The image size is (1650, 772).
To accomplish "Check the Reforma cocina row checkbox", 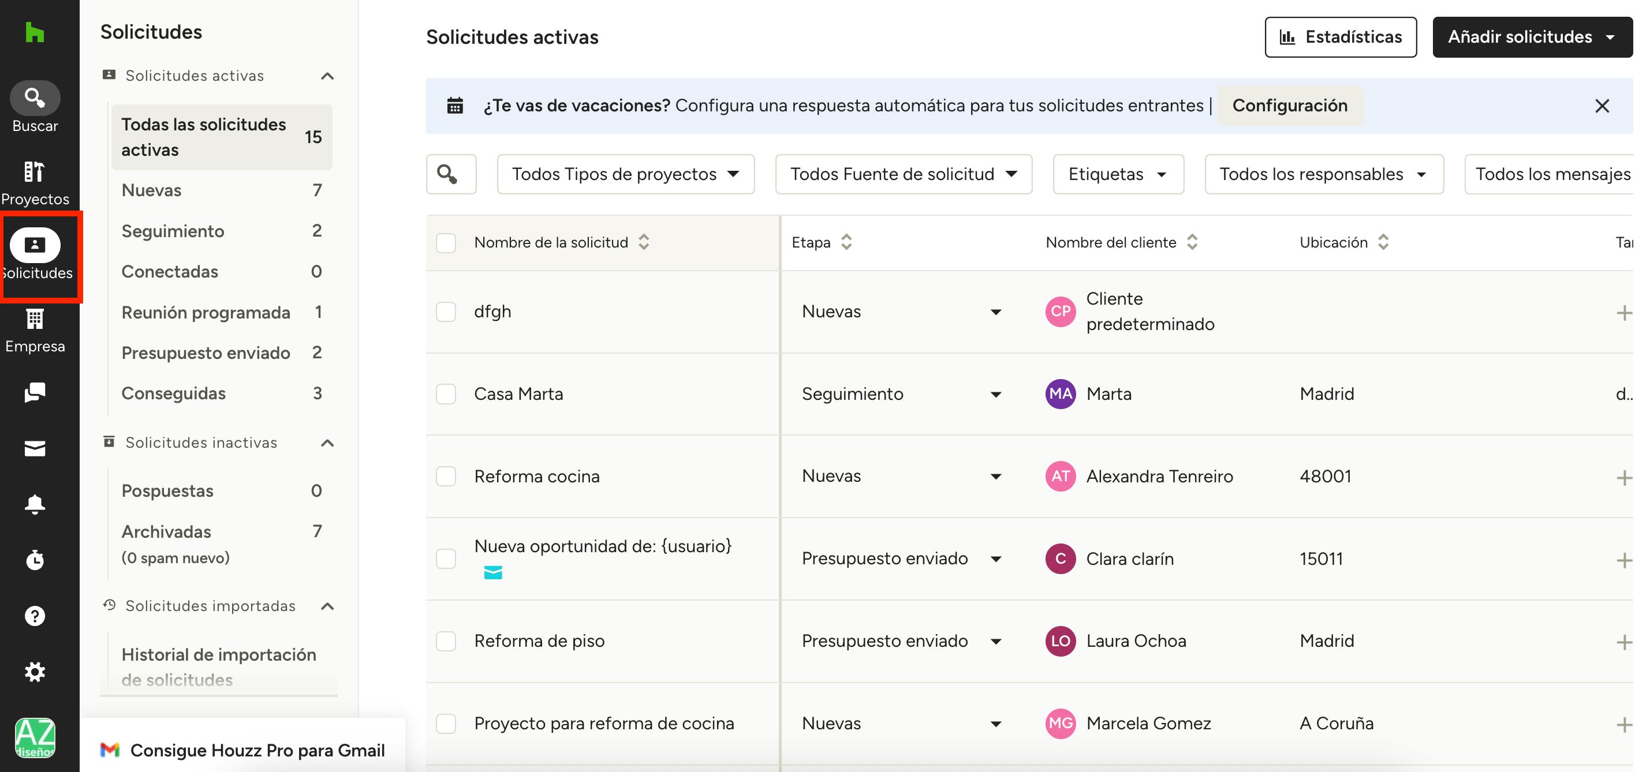I will click(446, 476).
